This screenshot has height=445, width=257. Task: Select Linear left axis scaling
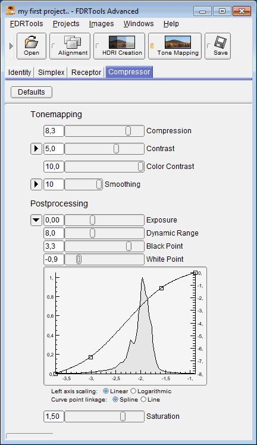[106, 391]
